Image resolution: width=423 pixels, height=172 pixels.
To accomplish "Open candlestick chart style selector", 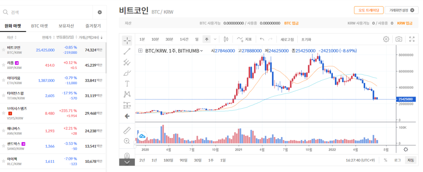I will click(226, 39).
